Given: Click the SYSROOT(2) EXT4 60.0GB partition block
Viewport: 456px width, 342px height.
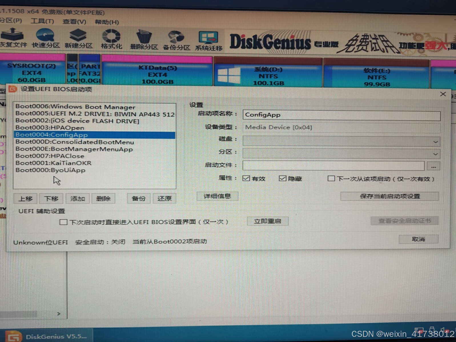Looking at the screenshot, I should tap(32, 69).
